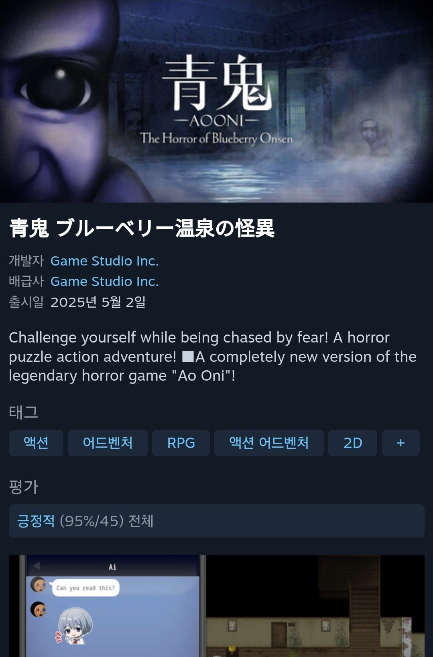Image resolution: width=433 pixels, height=657 pixels.
Task: Open publisher Game Studio Inc. link
Action: [x=104, y=281]
